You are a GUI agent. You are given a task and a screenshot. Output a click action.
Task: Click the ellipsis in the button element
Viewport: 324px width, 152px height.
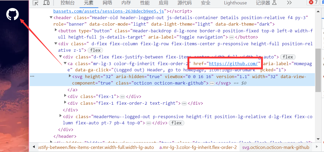(231, 37)
